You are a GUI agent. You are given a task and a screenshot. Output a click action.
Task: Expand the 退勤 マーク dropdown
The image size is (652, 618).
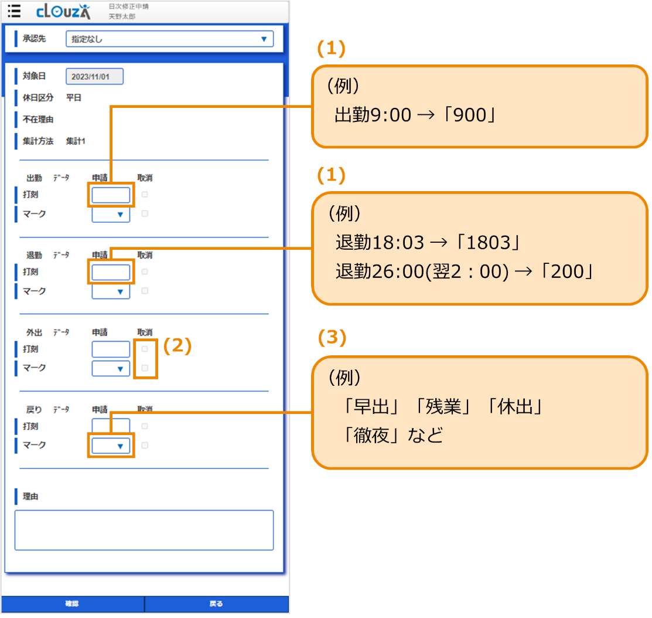(x=111, y=291)
